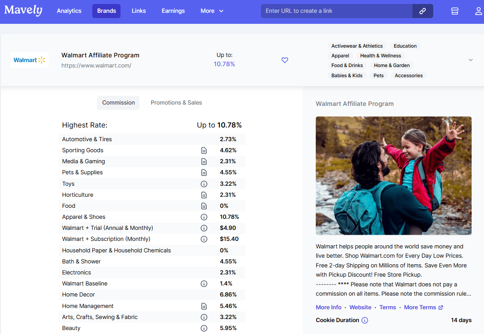Select the Food & Drinks tag
This screenshot has width=484, height=334.
click(347, 65)
